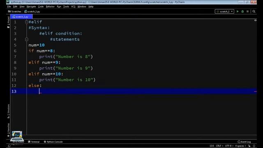Open the scratch_1 run configuration dropdown
This screenshot has height=148, width=263.
pyautogui.click(x=224, y=12)
